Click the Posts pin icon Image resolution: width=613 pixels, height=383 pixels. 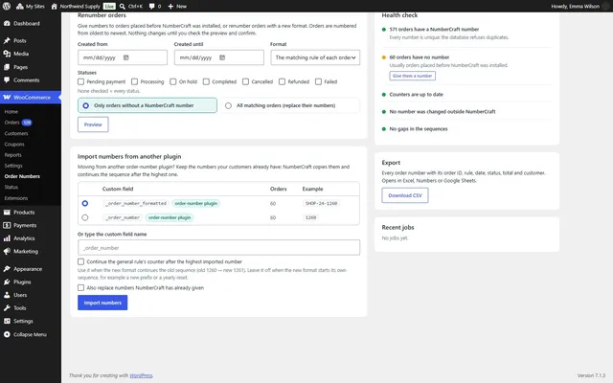point(7,40)
